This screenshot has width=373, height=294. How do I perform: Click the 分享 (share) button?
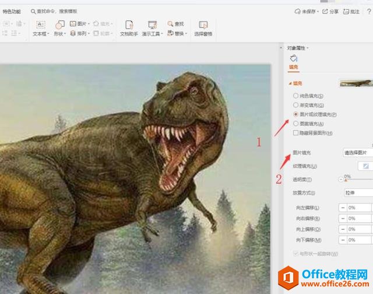tap(330, 12)
